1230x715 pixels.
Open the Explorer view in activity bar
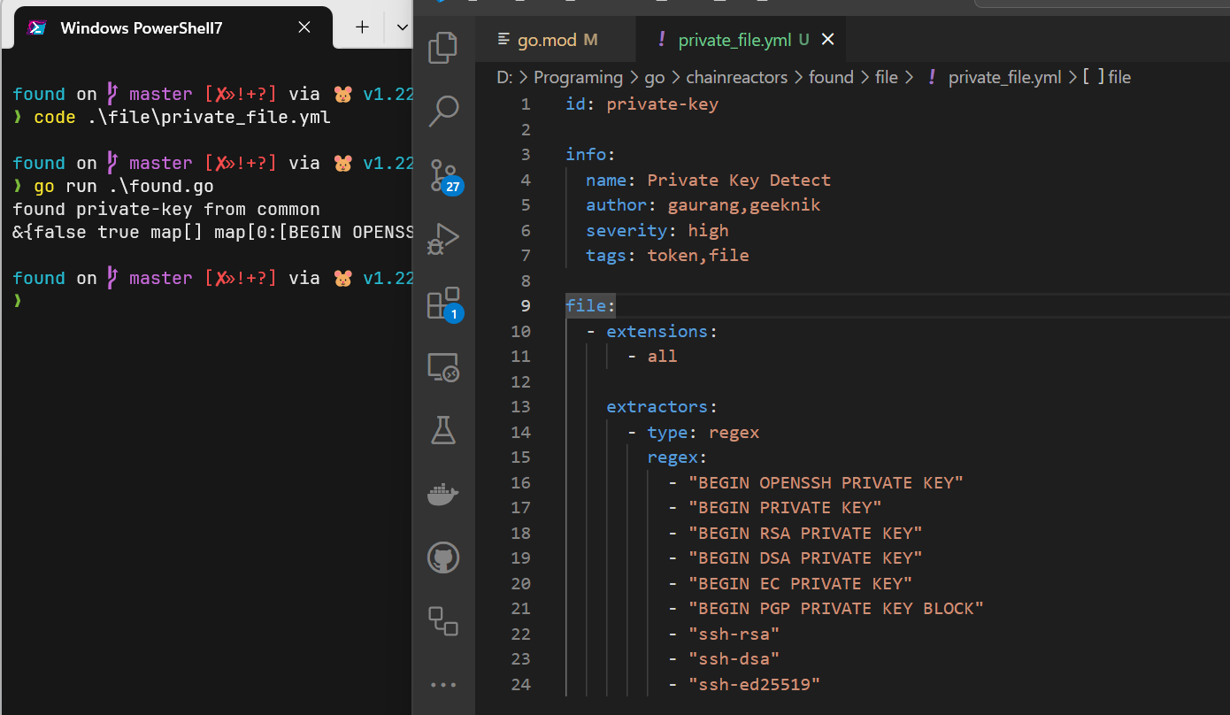coord(443,48)
